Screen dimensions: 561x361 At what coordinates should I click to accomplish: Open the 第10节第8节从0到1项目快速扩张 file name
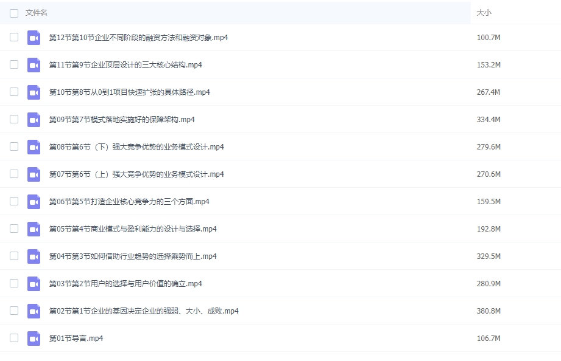pyautogui.click(x=129, y=92)
